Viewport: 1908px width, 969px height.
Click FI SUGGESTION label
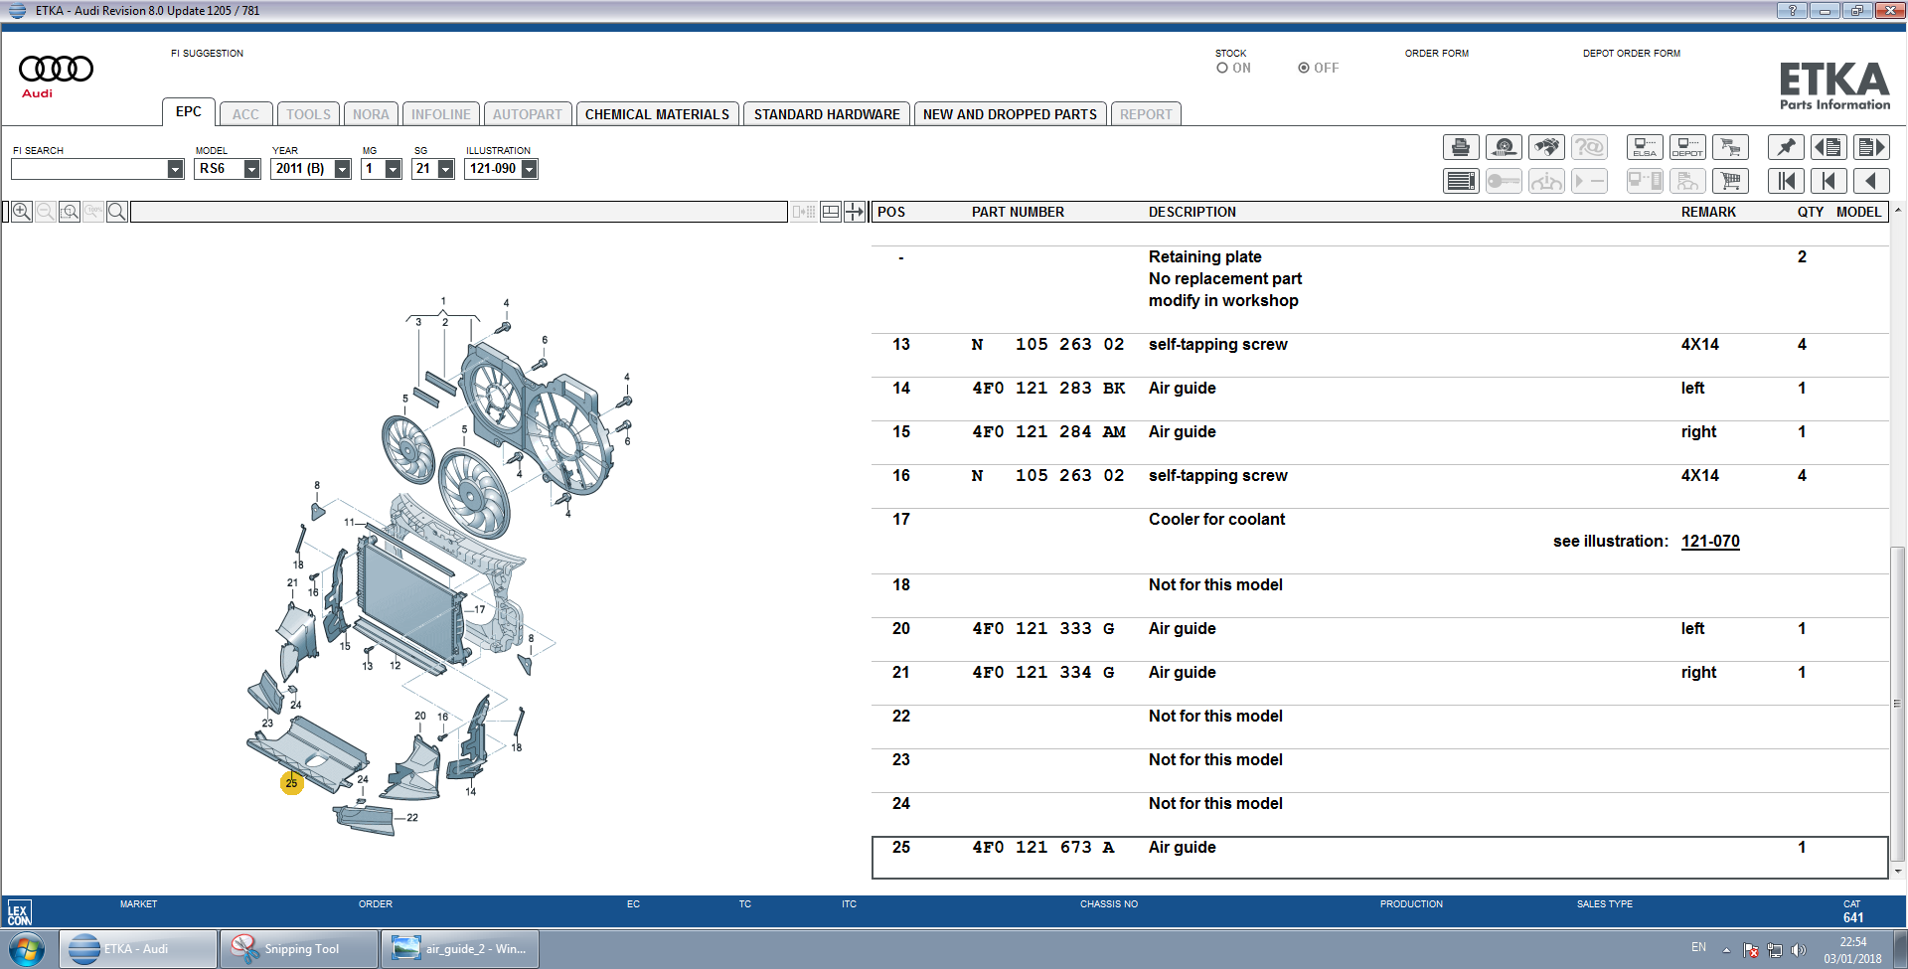pyautogui.click(x=207, y=54)
